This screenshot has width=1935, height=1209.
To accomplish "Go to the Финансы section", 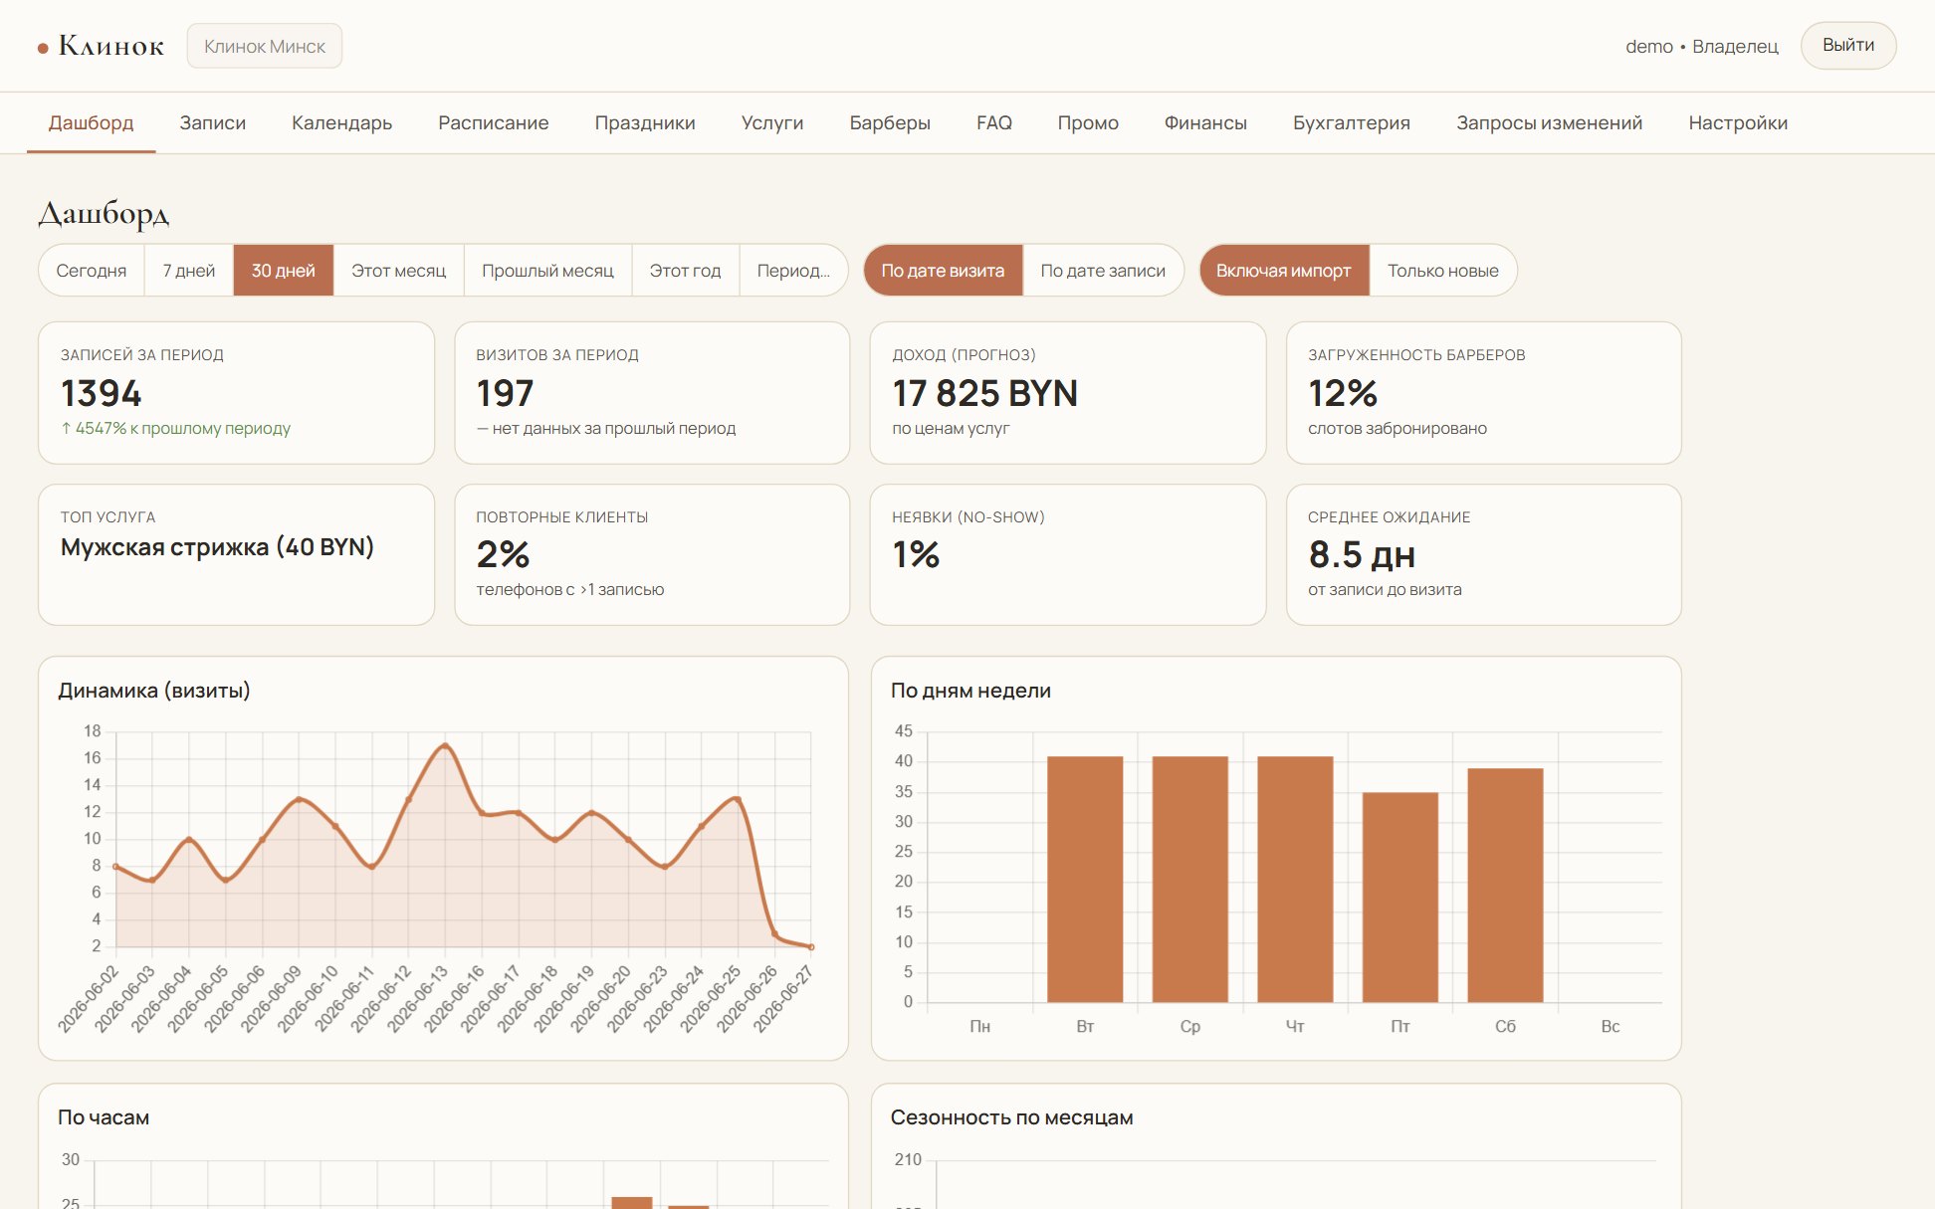I will tap(1205, 122).
